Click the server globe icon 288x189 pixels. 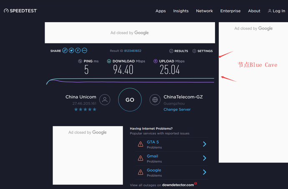pos(155,100)
